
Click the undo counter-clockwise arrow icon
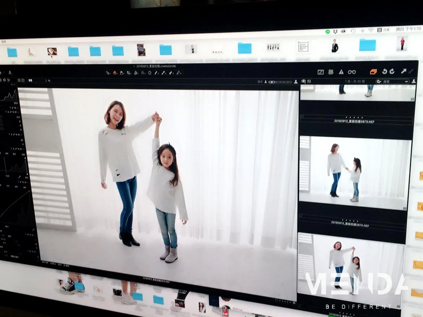click(385, 72)
